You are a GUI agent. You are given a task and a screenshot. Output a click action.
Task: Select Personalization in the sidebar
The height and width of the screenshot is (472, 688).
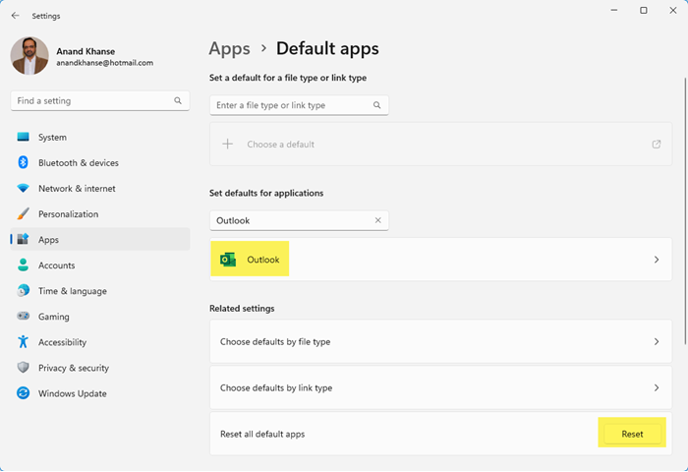click(68, 214)
